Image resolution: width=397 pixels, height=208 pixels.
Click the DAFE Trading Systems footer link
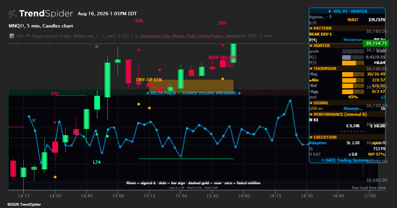tap(347, 160)
